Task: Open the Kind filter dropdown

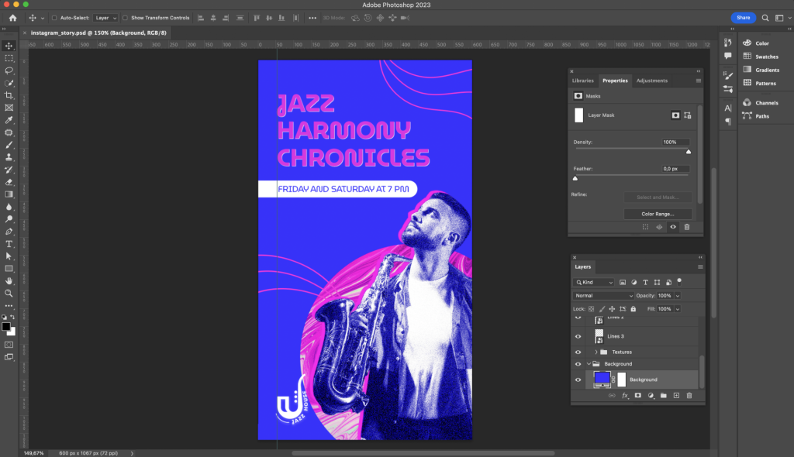Action: [x=595, y=283]
